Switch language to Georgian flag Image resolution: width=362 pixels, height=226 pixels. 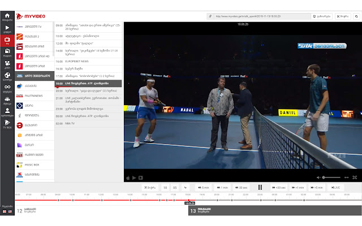[5, 211]
